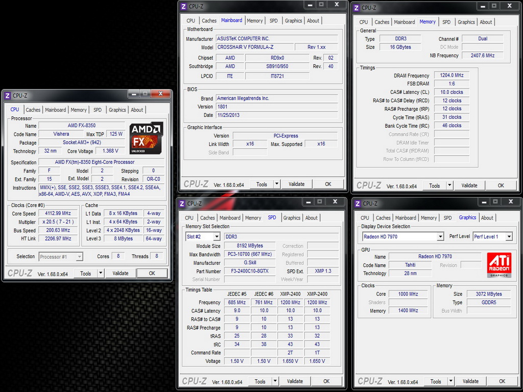Open the Tools dropdown arrow in Graphics window
Image resolution: width=523 pixels, height=392 pixels.
[450, 381]
